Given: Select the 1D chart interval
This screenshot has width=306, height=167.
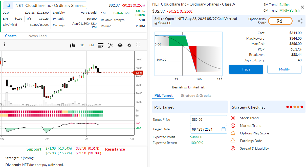Looking at the screenshot, I should [82, 45].
